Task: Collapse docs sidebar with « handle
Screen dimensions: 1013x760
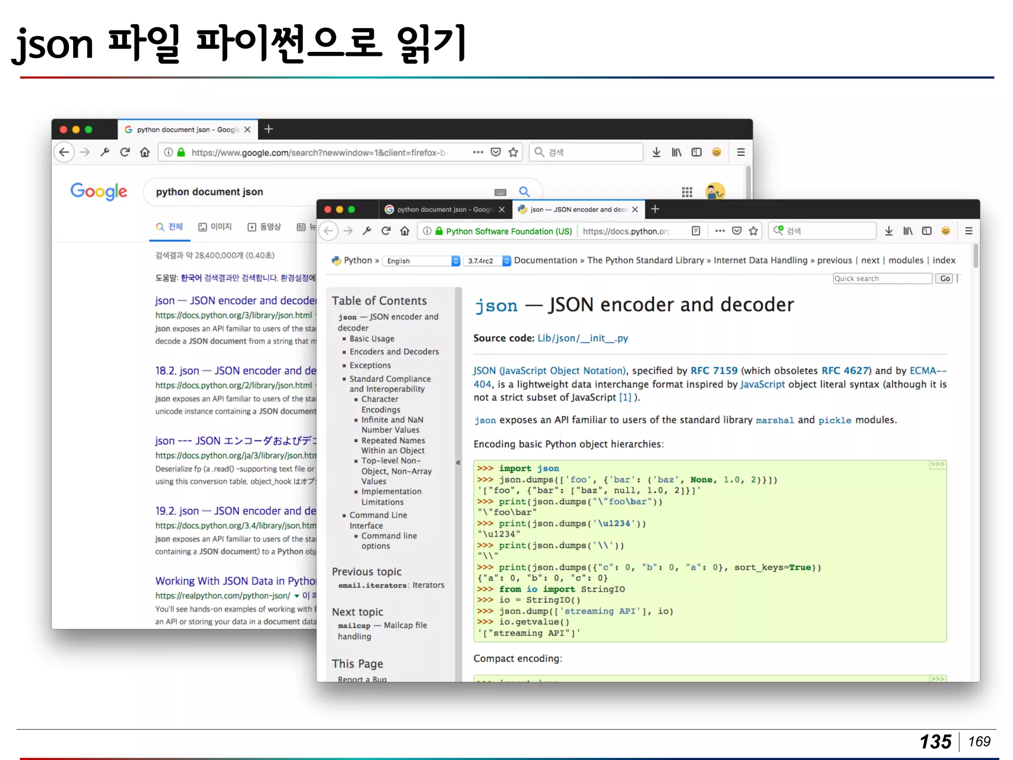Action: click(x=458, y=463)
